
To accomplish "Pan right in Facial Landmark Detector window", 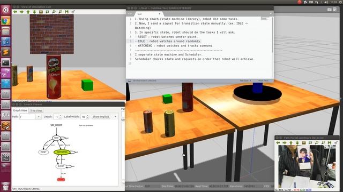I will pos(285,143).
